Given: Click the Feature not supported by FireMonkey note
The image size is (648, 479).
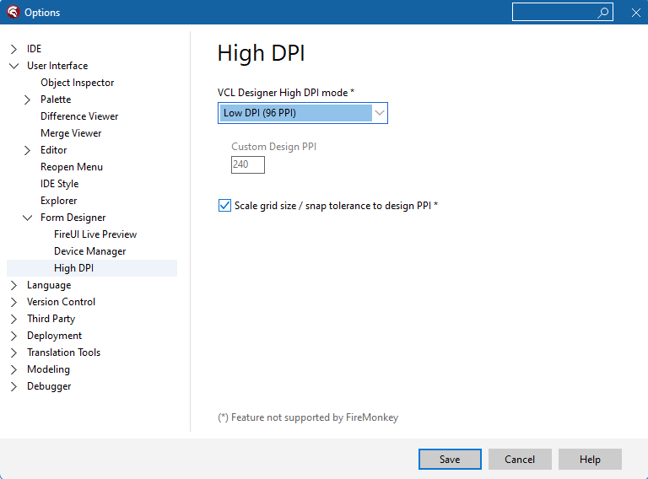Looking at the screenshot, I should coord(308,417).
